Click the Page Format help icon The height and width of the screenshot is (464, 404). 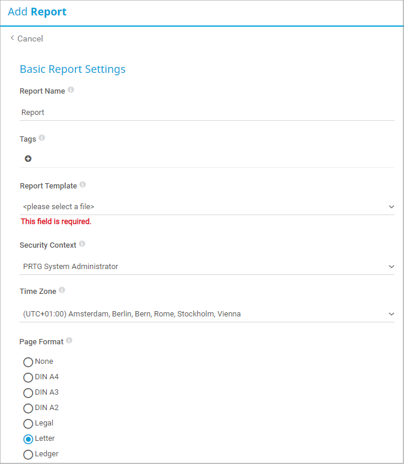pos(69,341)
